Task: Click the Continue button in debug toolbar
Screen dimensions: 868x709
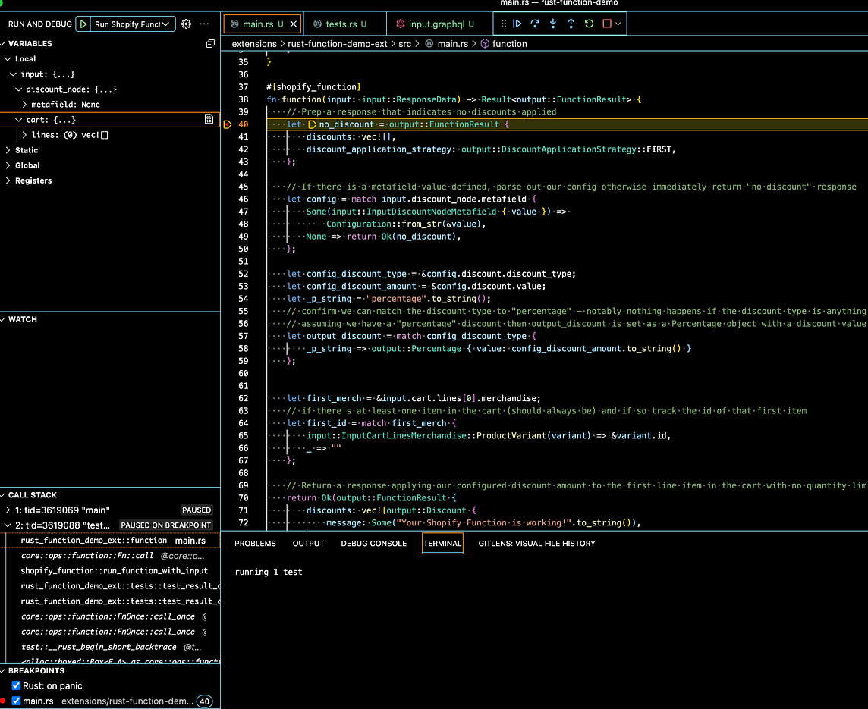Action: tap(517, 24)
